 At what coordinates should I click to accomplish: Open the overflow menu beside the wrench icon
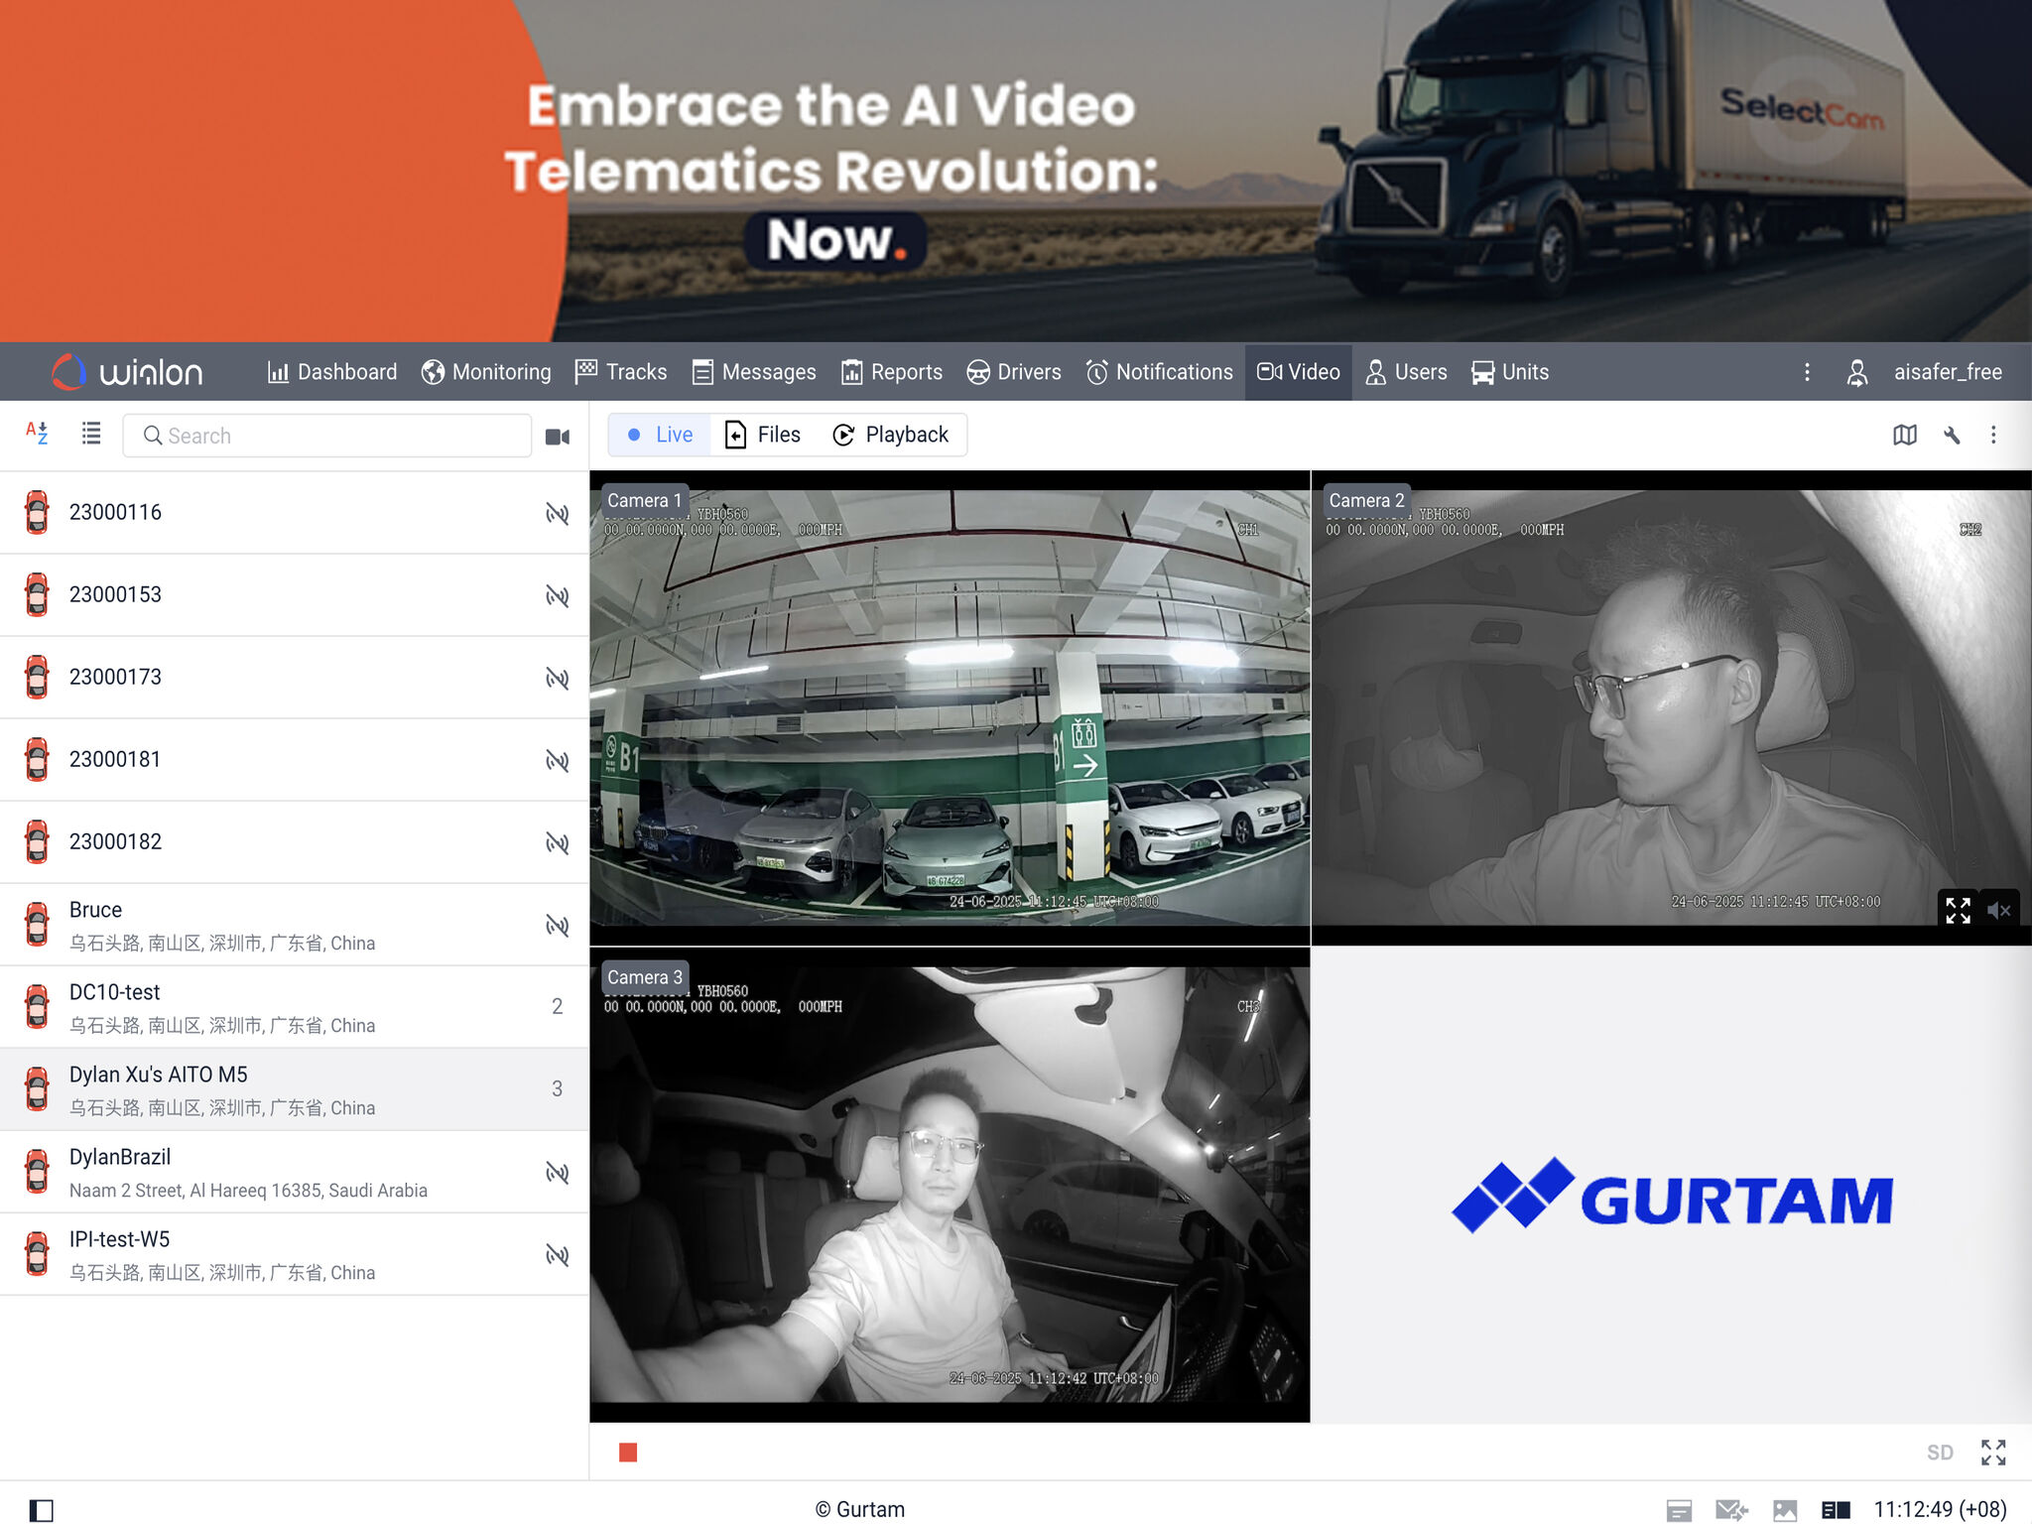(x=1994, y=435)
